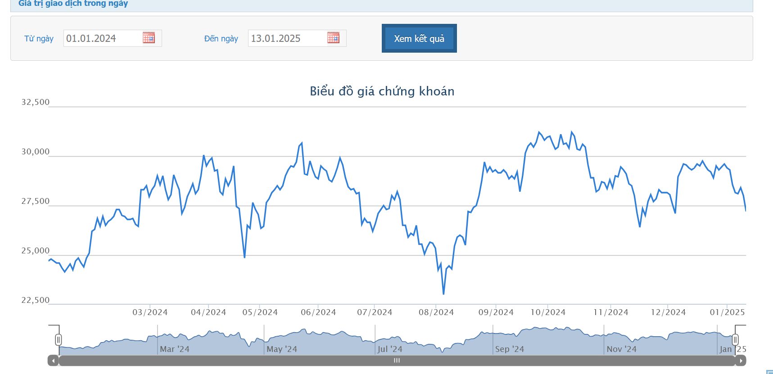Image resolution: width=773 pixels, height=374 pixels.
Task: Open calendar picker for Từ ngày field
Action: pyautogui.click(x=149, y=38)
